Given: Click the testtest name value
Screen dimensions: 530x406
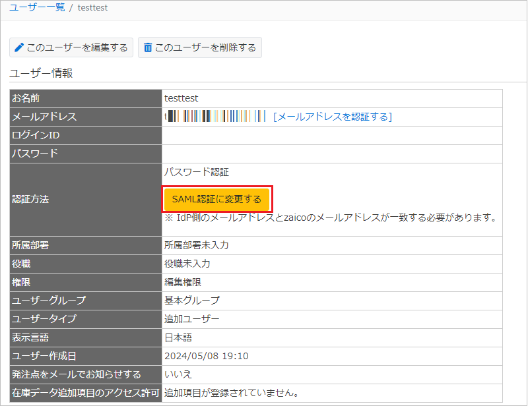Looking at the screenshot, I should (181, 98).
